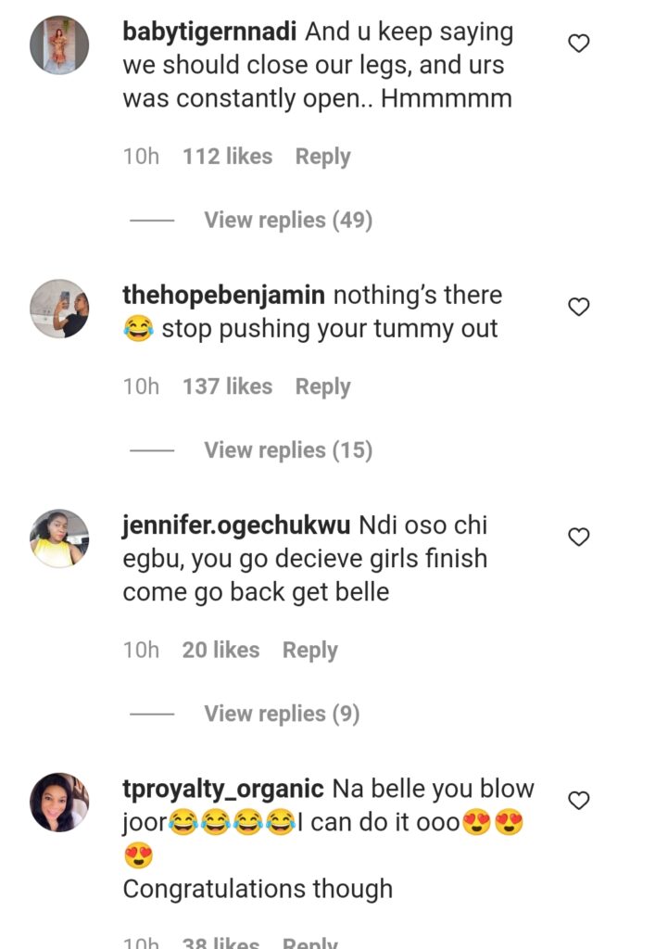Viewport: 668px width, 949px height.
Task: Open thehopebenjamin's profile avatar
Action: click(x=59, y=308)
